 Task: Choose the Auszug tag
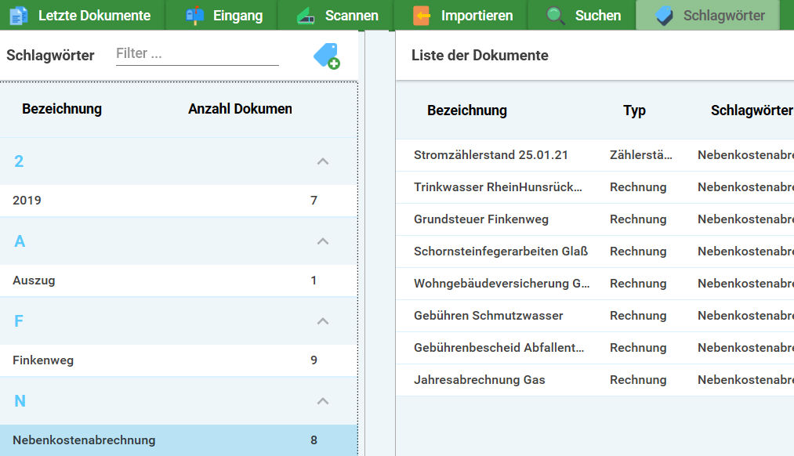[34, 280]
